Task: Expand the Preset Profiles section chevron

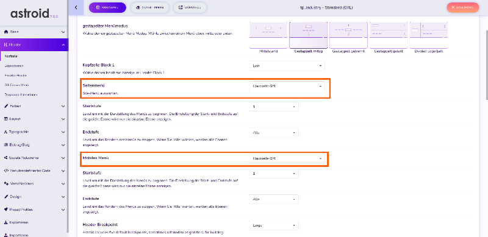Action: [63, 210]
